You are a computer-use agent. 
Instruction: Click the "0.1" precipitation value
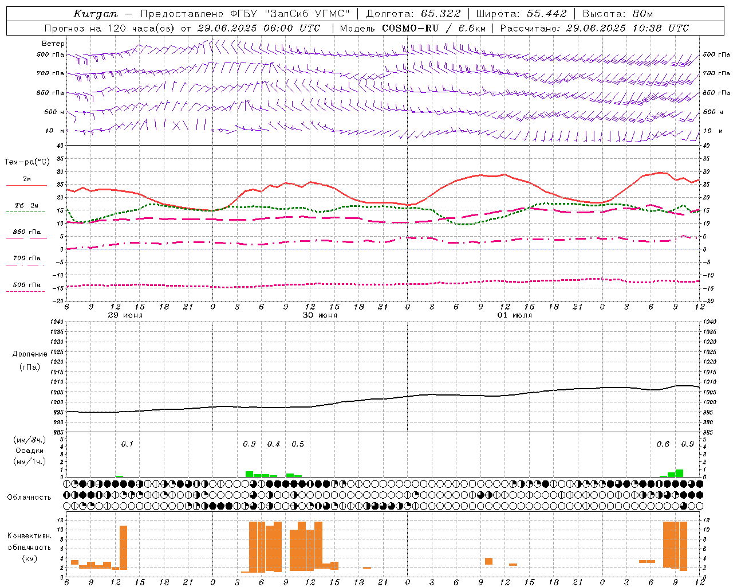pyautogui.click(x=127, y=444)
